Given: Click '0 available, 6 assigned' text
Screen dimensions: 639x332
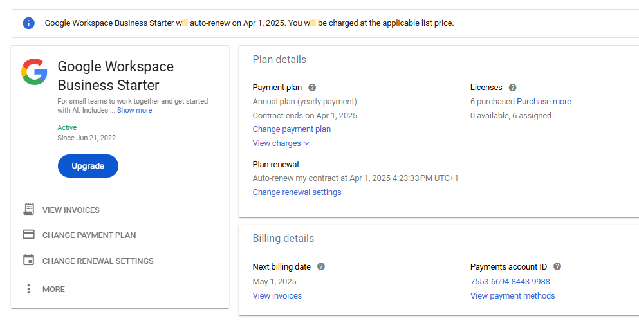Looking at the screenshot, I should pos(511,116).
